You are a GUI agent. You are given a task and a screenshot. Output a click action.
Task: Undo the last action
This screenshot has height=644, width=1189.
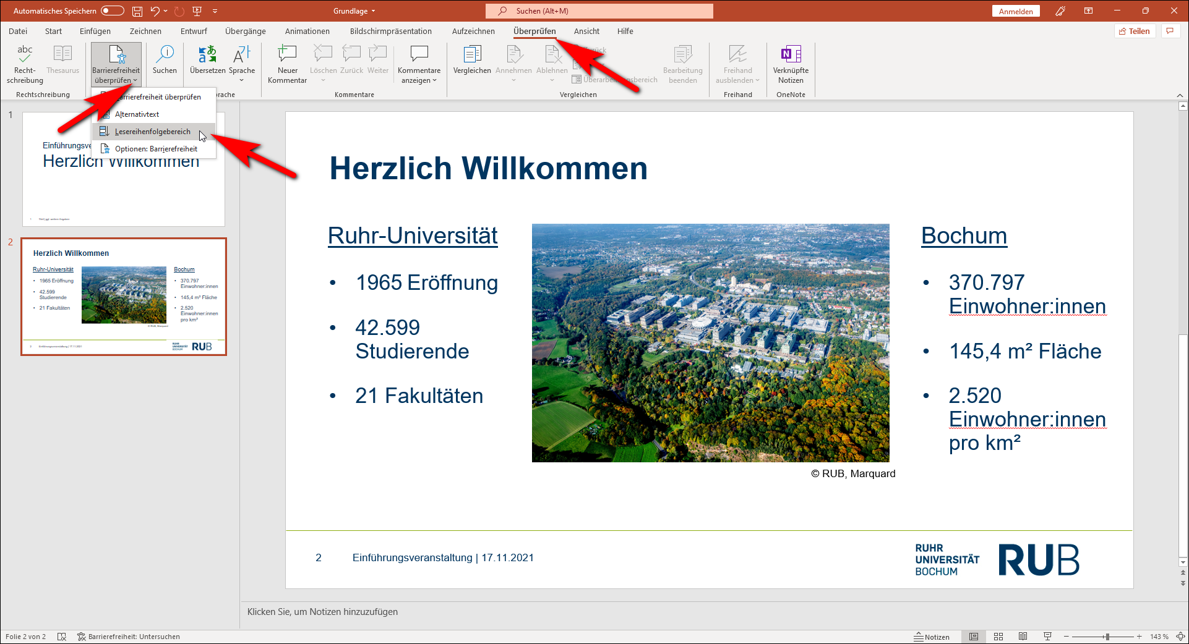pos(155,11)
